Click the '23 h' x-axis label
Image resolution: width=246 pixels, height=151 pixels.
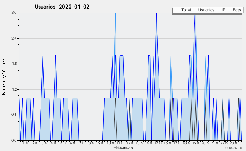(x=233, y=143)
